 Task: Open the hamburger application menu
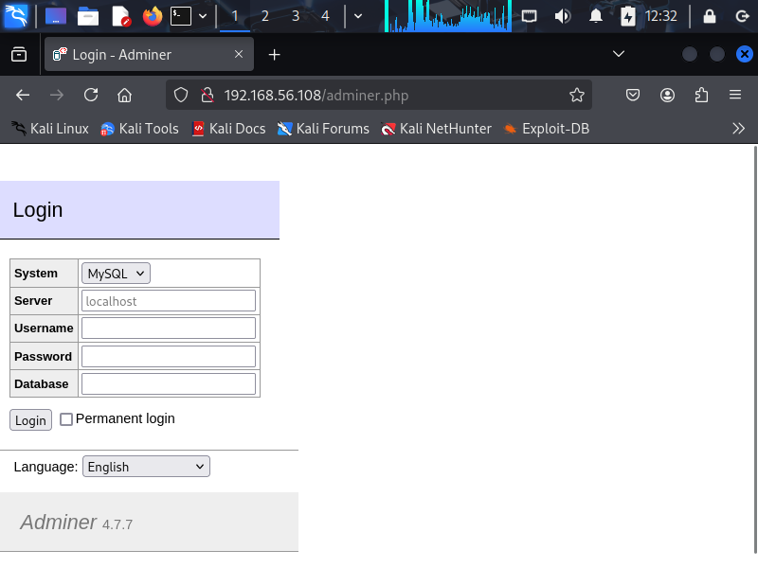[x=734, y=95]
